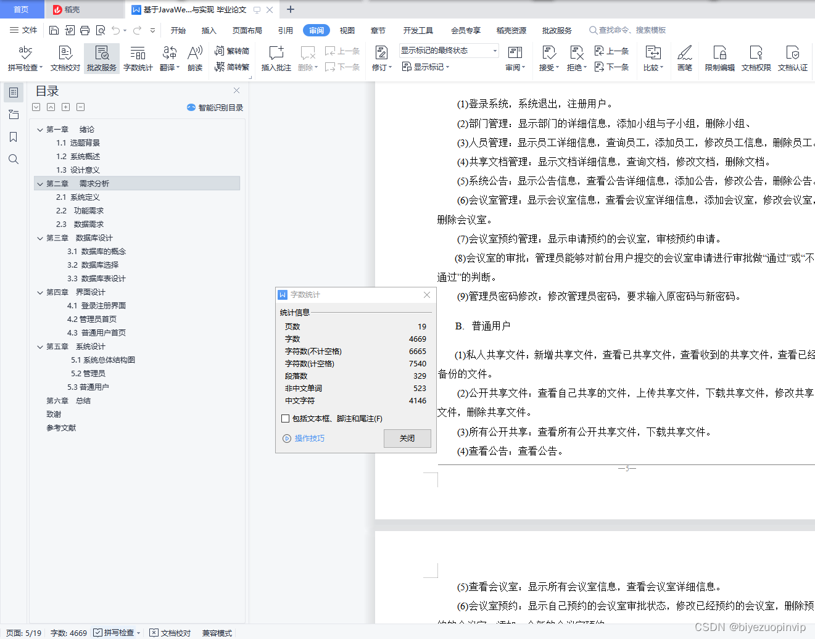Open a new tab with plus button
This screenshot has height=639, width=815.
[x=291, y=9]
